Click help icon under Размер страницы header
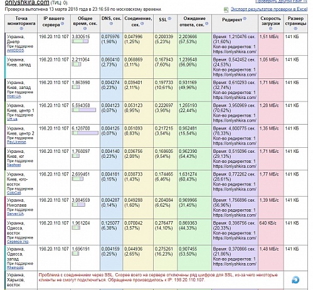This screenshot has width=313, height=290. pyautogui.click(x=295, y=29)
